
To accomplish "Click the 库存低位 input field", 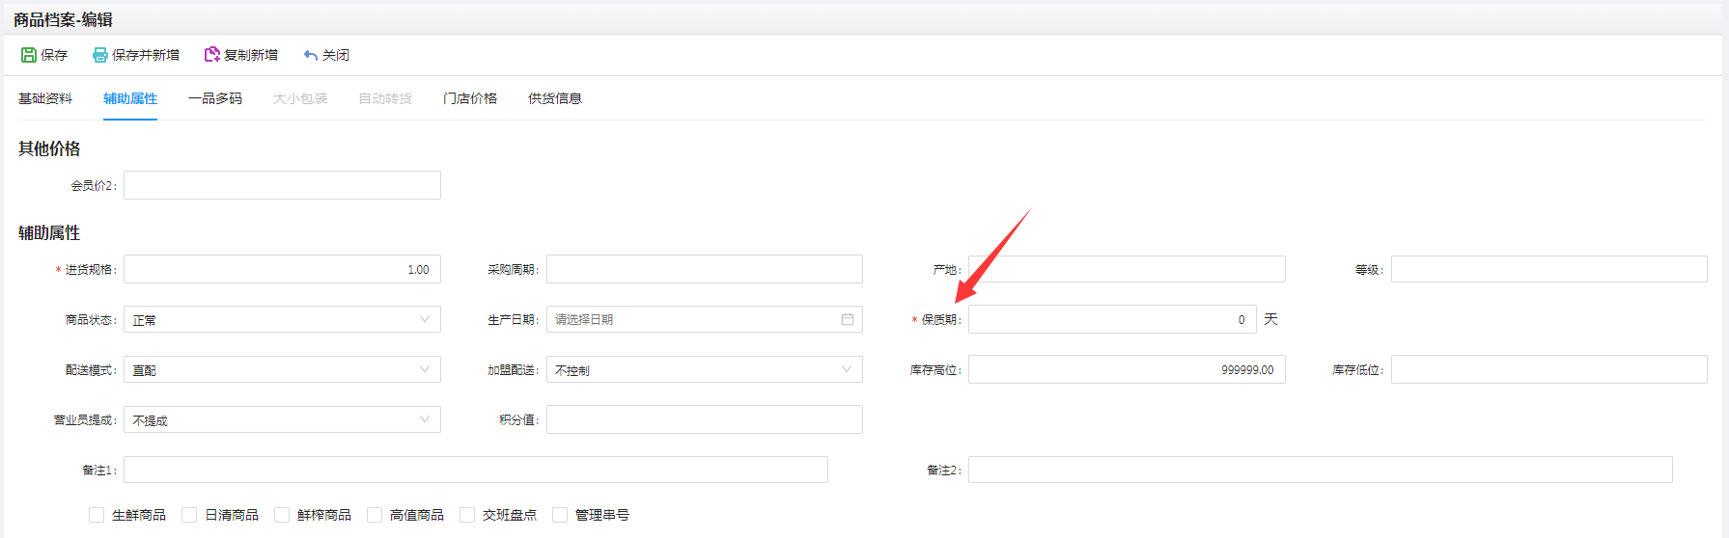I will pos(1549,369).
